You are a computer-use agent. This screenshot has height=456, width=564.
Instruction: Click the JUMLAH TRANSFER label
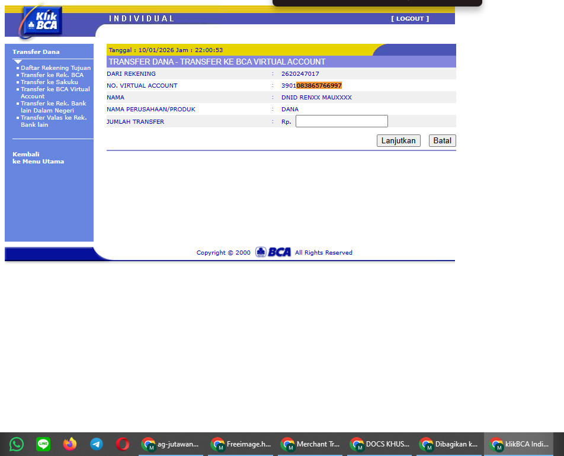coord(135,121)
